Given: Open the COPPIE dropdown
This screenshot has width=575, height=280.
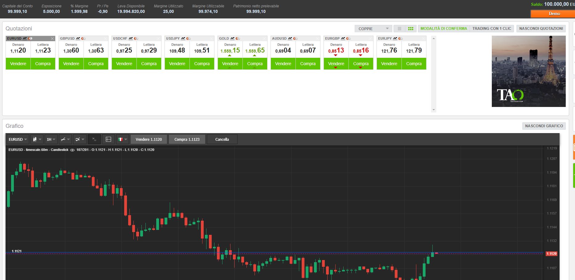Looking at the screenshot, I should (373, 29).
